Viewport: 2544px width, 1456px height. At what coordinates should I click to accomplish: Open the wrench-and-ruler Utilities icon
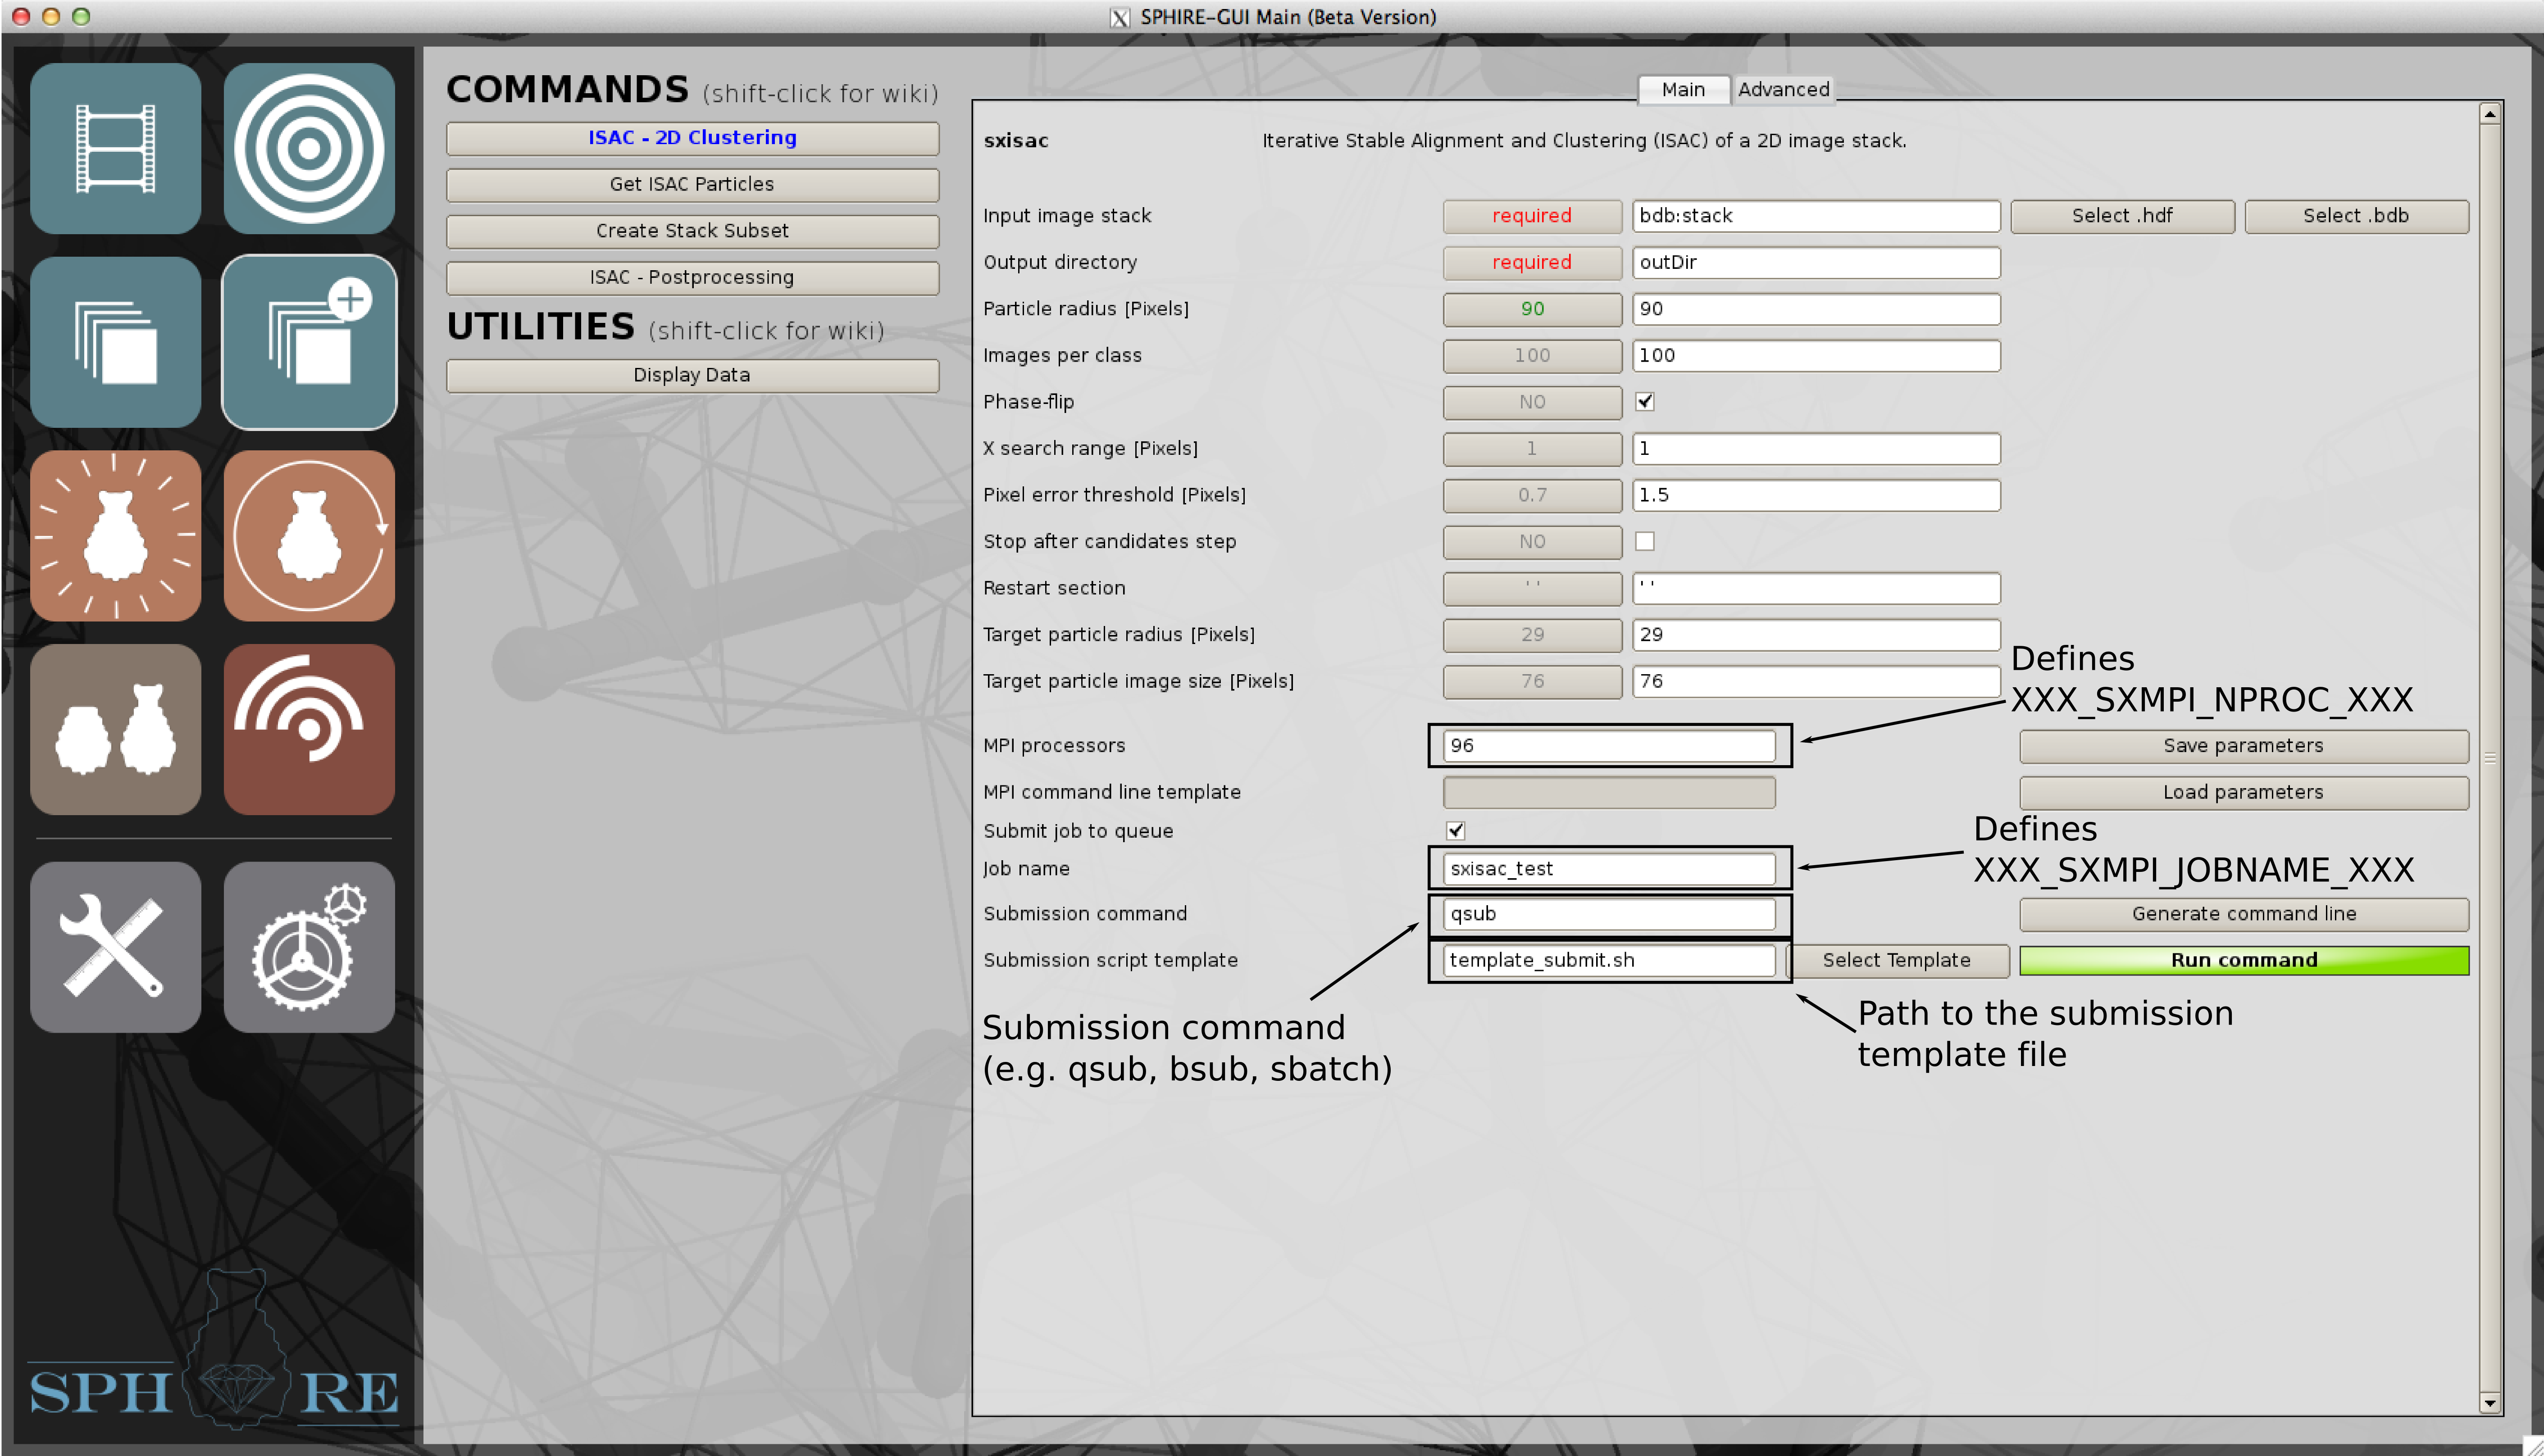115,947
